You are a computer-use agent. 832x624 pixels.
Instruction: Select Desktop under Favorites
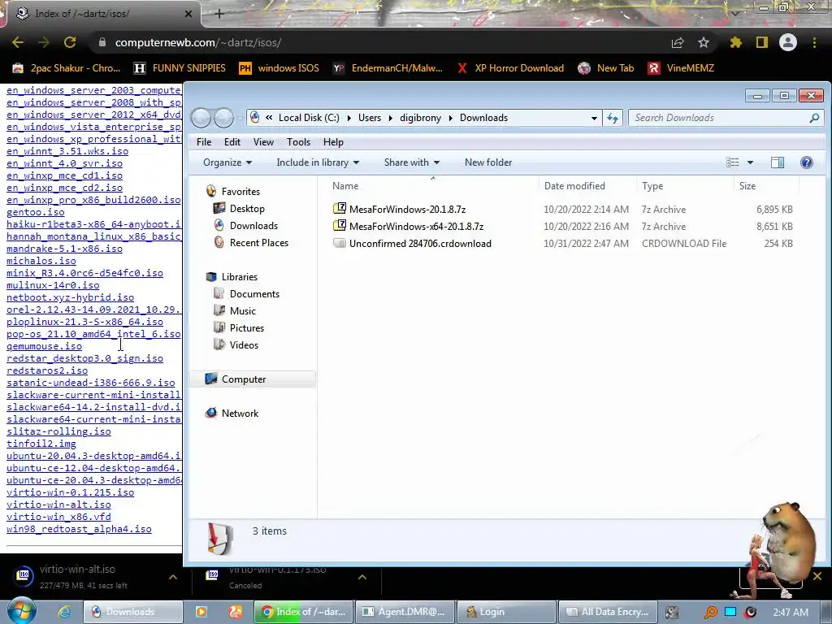click(x=247, y=209)
